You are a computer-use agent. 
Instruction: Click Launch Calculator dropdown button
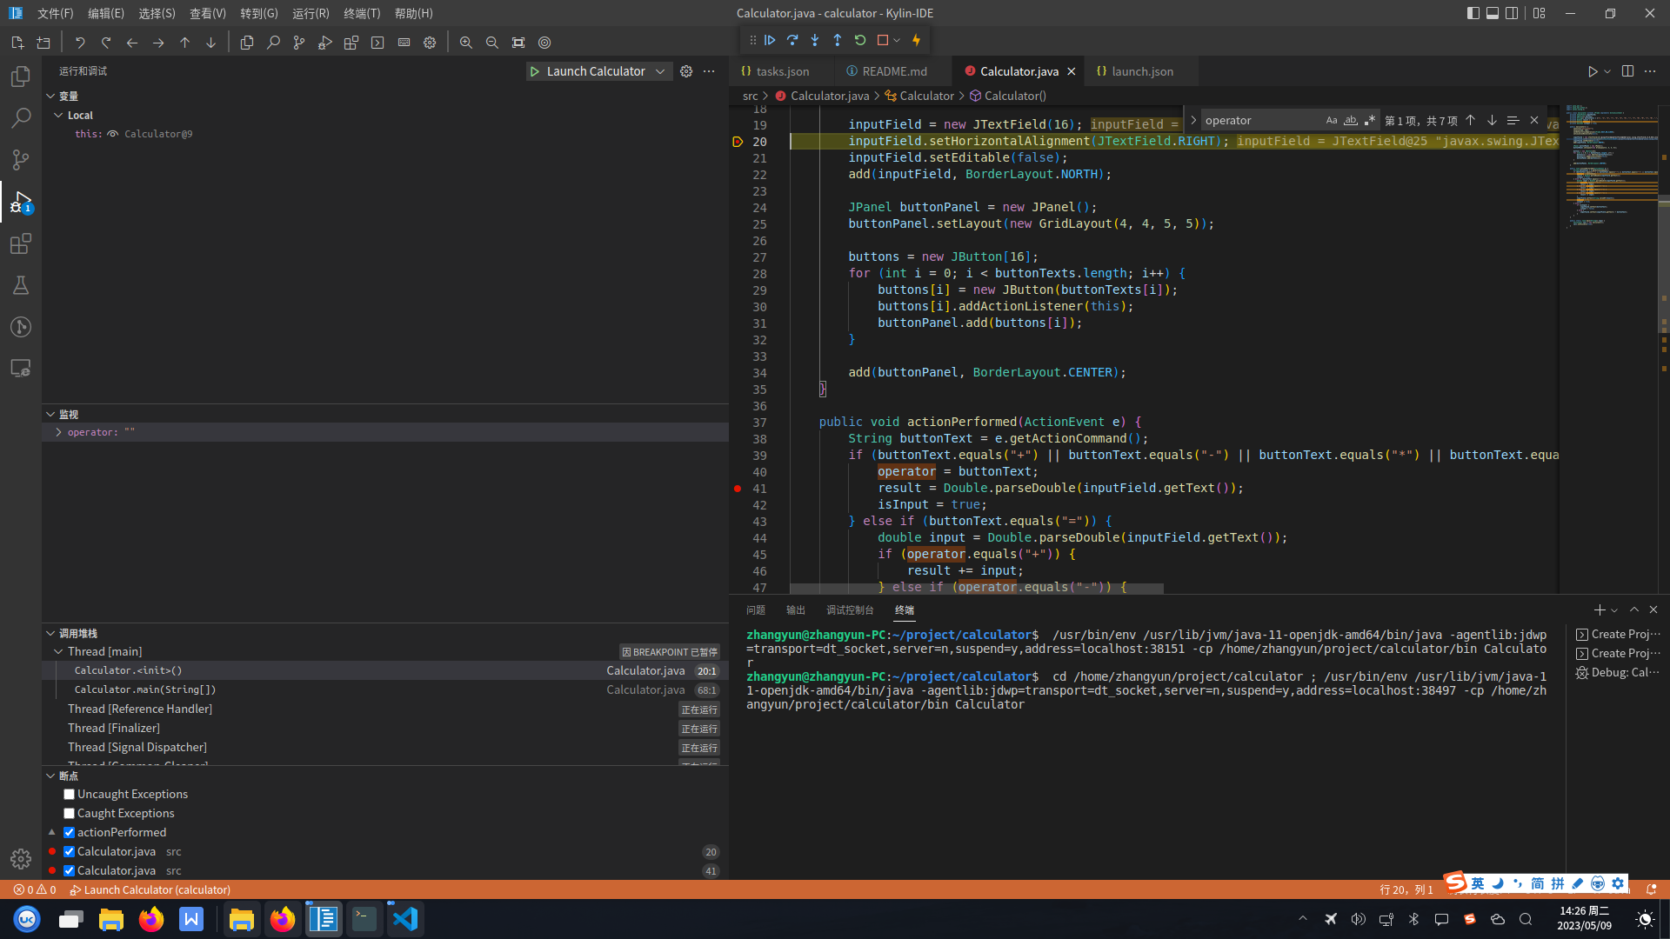click(x=661, y=71)
